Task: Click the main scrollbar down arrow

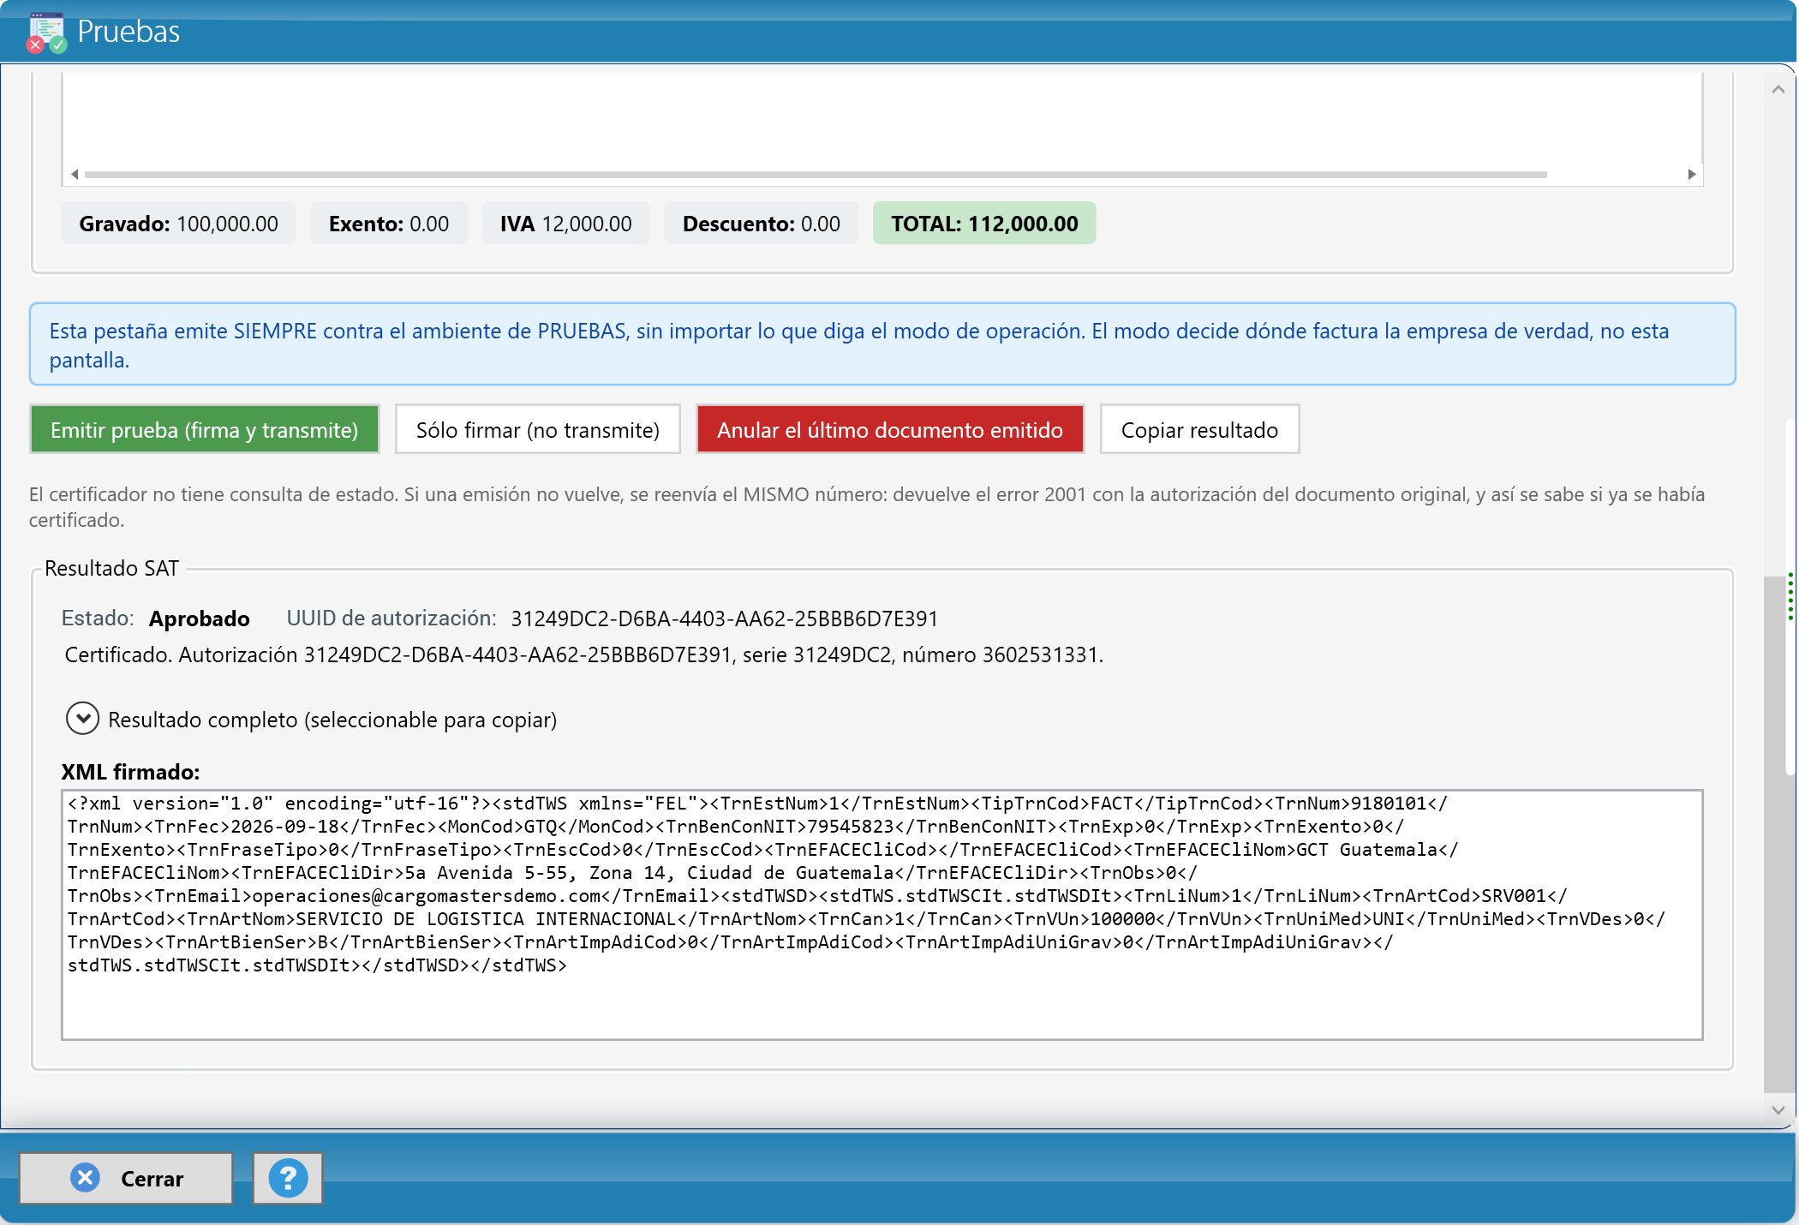Action: (1778, 1109)
